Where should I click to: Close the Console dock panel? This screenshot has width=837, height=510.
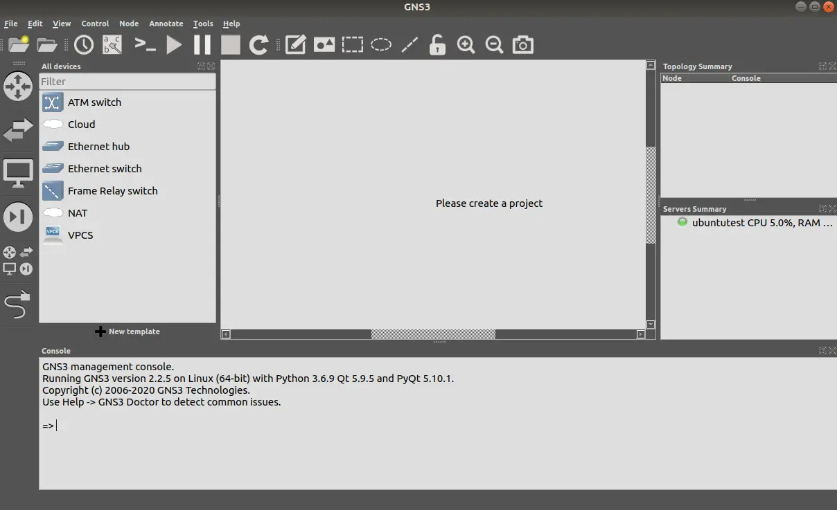pyautogui.click(x=832, y=351)
